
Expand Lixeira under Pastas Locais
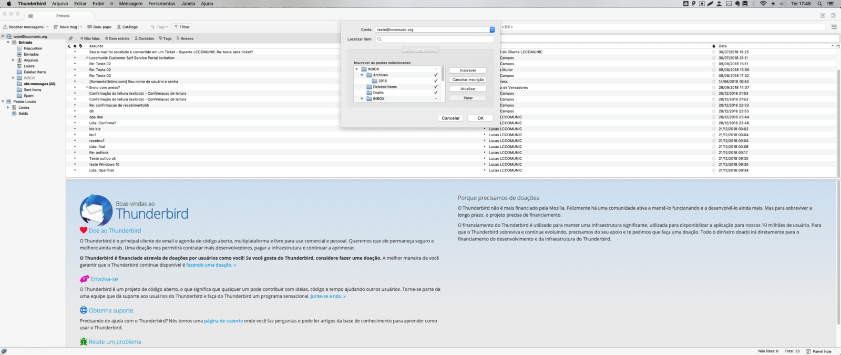point(8,107)
